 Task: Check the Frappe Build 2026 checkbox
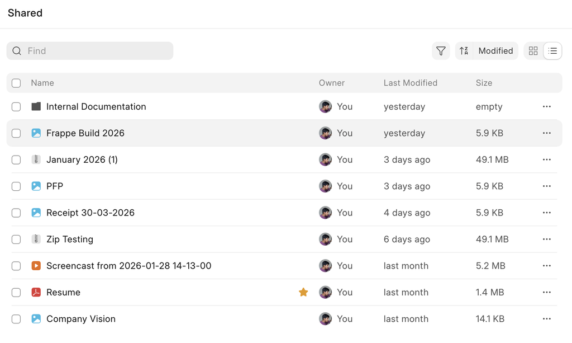coord(16,133)
